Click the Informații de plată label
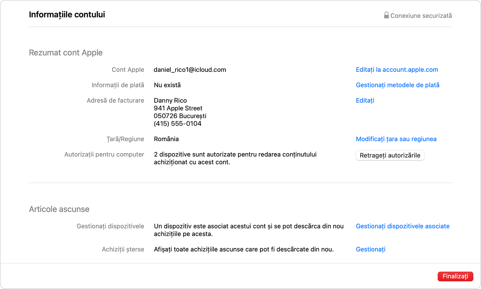481x289 pixels. pos(118,85)
